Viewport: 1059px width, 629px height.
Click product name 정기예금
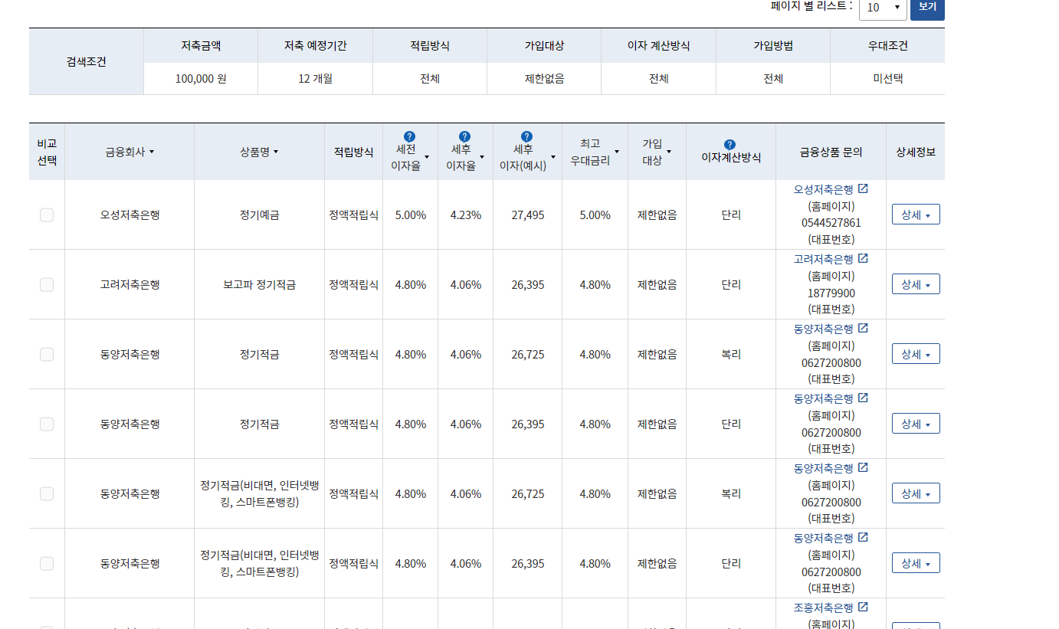pyautogui.click(x=259, y=215)
